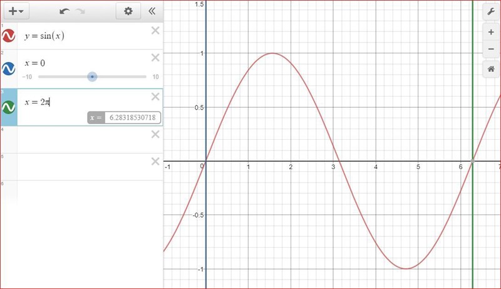501x289 pixels.
Task: Delete the y = sin(x) expression
Action: click(x=155, y=31)
